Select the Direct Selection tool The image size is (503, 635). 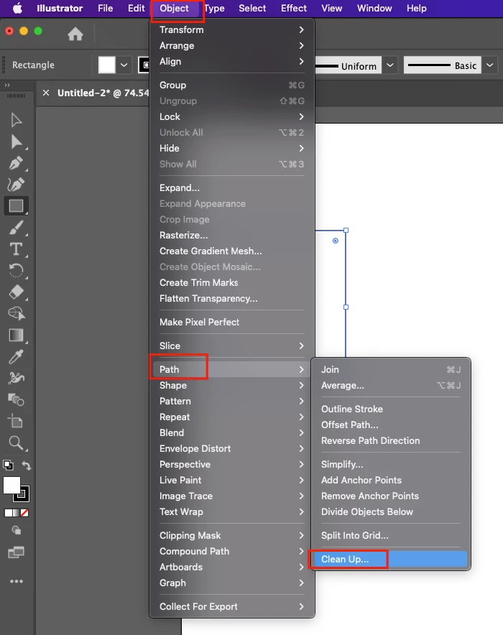[16, 142]
